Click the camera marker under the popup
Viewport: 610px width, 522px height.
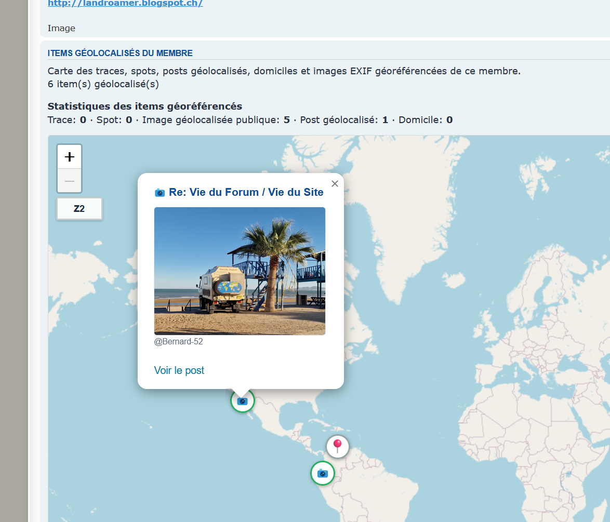point(242,401)
